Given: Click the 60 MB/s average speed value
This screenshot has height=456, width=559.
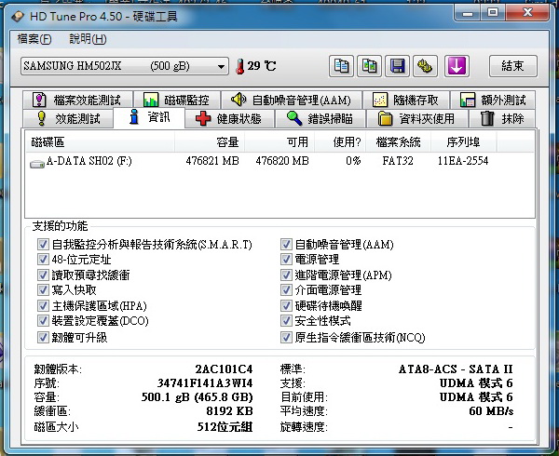Looking at the screenshot, I should [491, 411].
